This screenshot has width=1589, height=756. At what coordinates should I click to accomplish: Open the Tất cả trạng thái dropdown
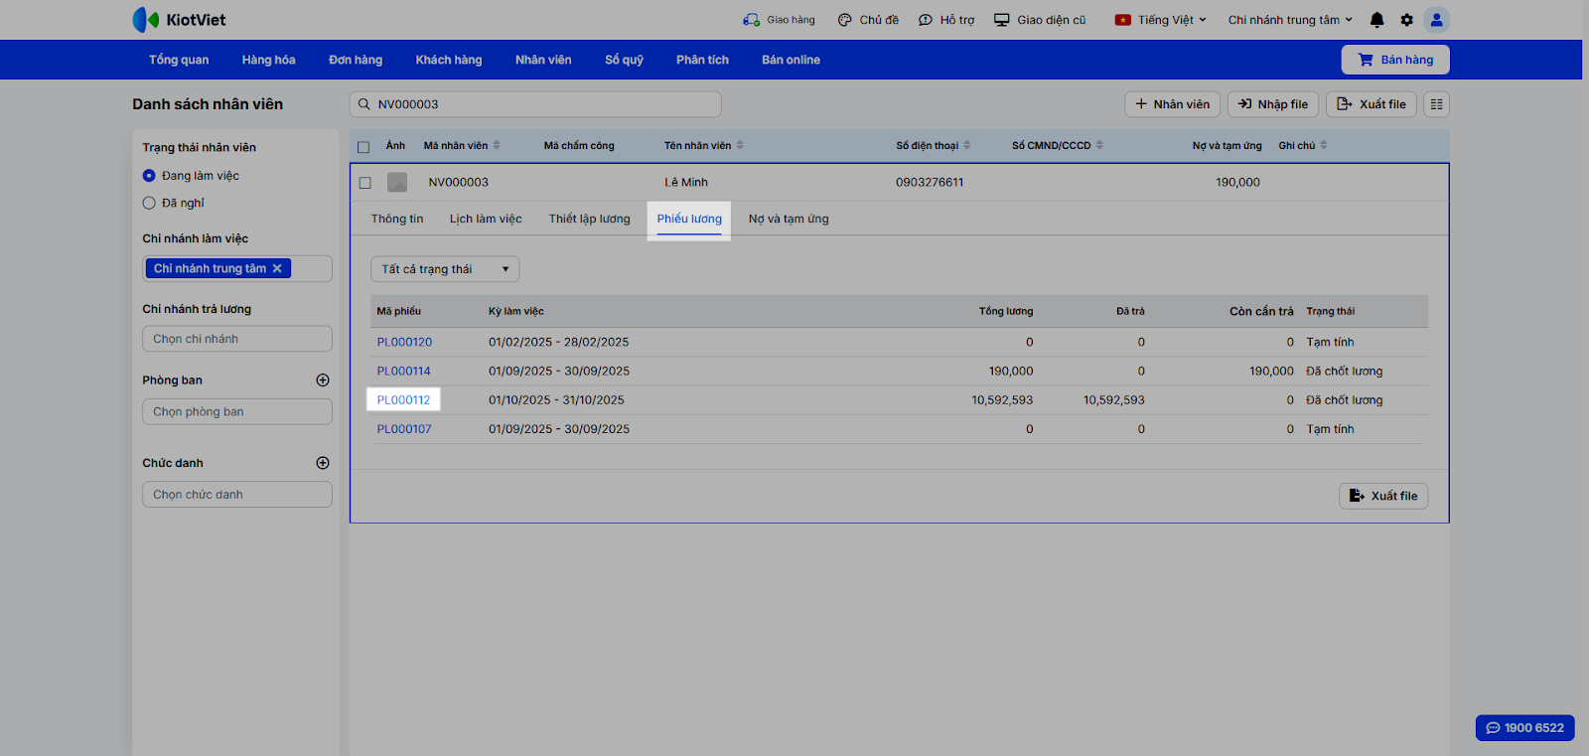coord(444,269)
